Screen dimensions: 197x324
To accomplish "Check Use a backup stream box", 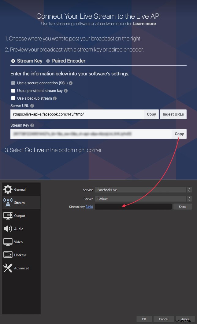I will [x=13, y=98].
